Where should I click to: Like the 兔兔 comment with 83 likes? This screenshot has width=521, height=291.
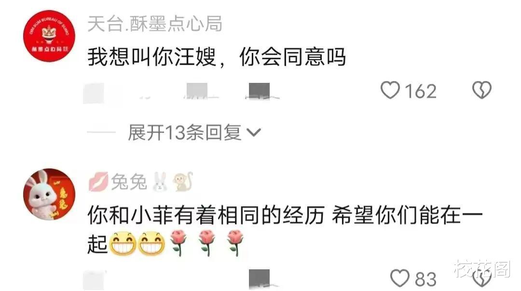(x=400, y=278)
